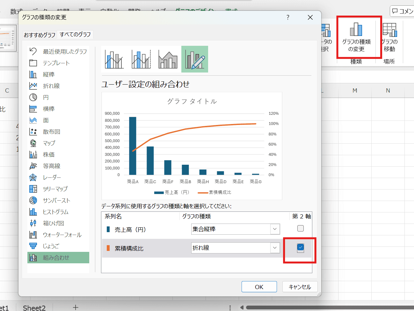
Task: Enable secondary axis for 売上高（円）
Action: (300, 228)
